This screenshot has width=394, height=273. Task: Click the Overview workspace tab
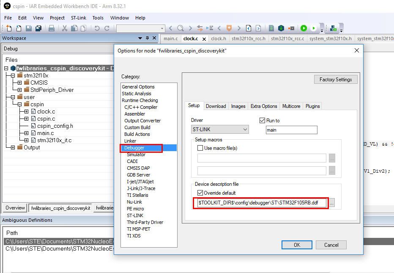click(15, 208)
